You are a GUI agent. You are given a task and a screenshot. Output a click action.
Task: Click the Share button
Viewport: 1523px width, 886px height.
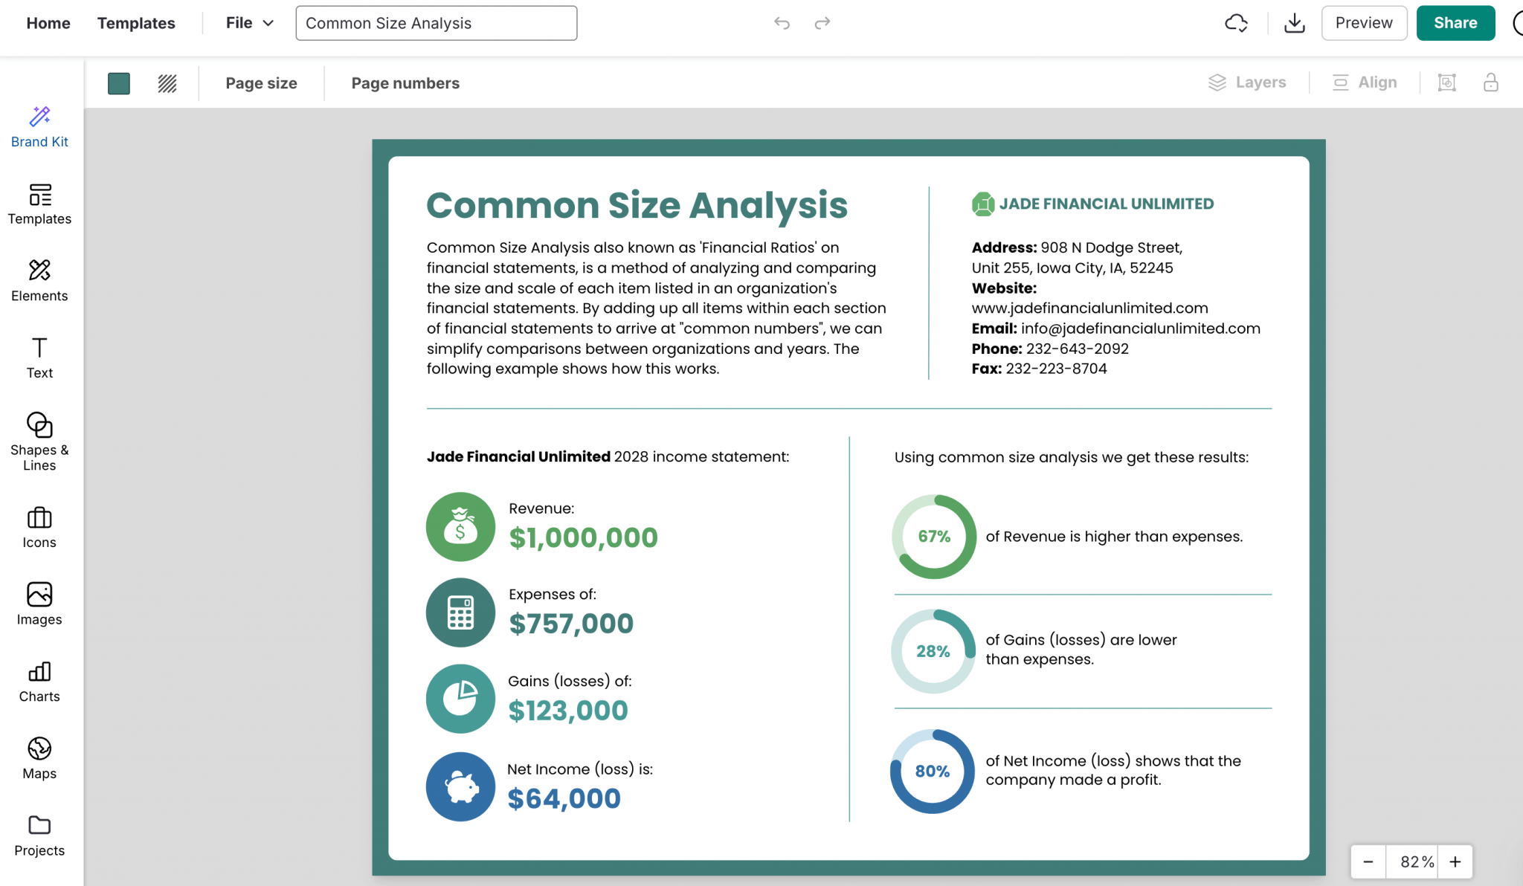coord(1455,23)
